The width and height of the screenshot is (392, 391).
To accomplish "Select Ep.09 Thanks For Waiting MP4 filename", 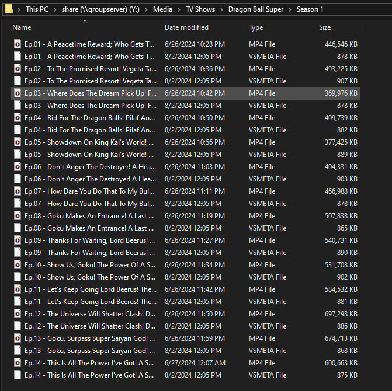I will click(90, 240).
